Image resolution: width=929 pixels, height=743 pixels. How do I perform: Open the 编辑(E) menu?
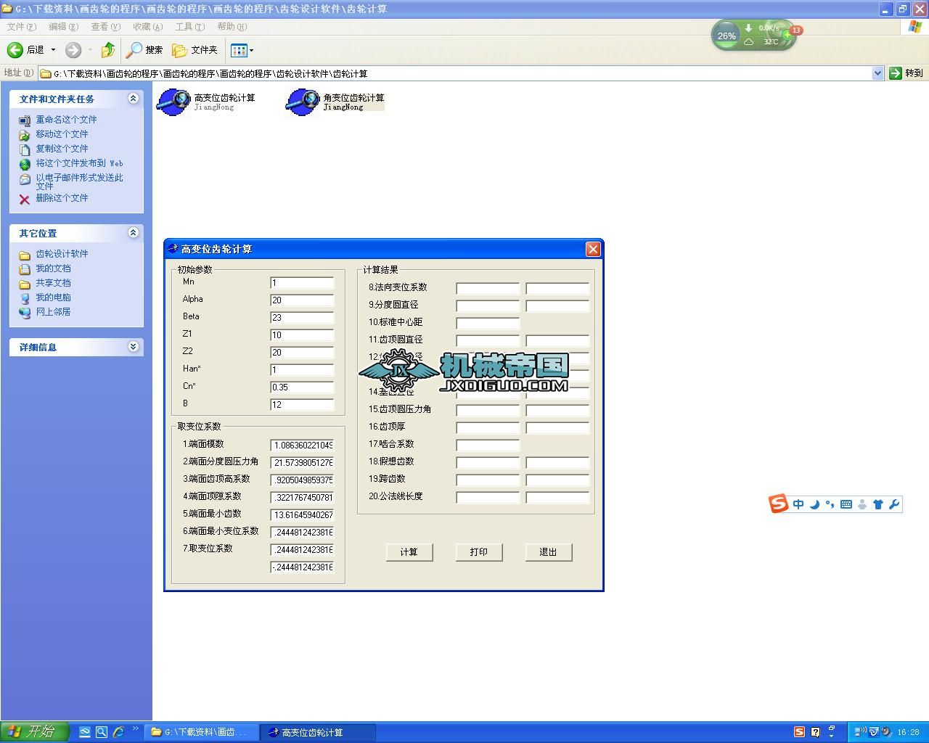[x=63, y=27]
